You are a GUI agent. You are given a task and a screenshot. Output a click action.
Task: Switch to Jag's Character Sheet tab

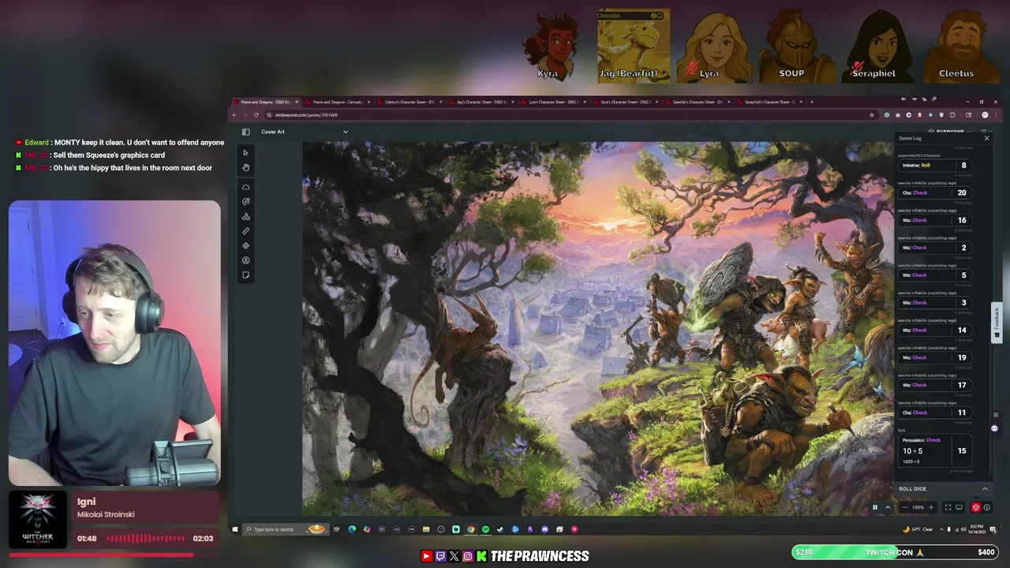481,102
